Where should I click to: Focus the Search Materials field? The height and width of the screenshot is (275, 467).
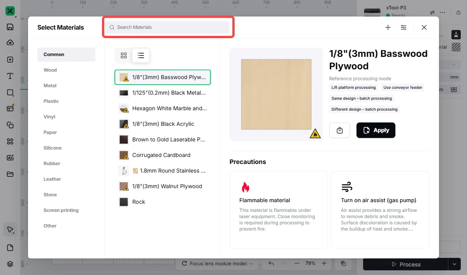[168, 27]
